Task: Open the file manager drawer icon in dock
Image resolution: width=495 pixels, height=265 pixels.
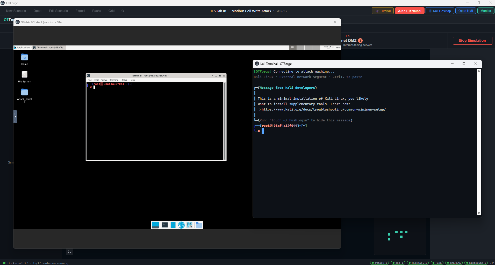Action: pyautogui.click(x=173, y=225)
